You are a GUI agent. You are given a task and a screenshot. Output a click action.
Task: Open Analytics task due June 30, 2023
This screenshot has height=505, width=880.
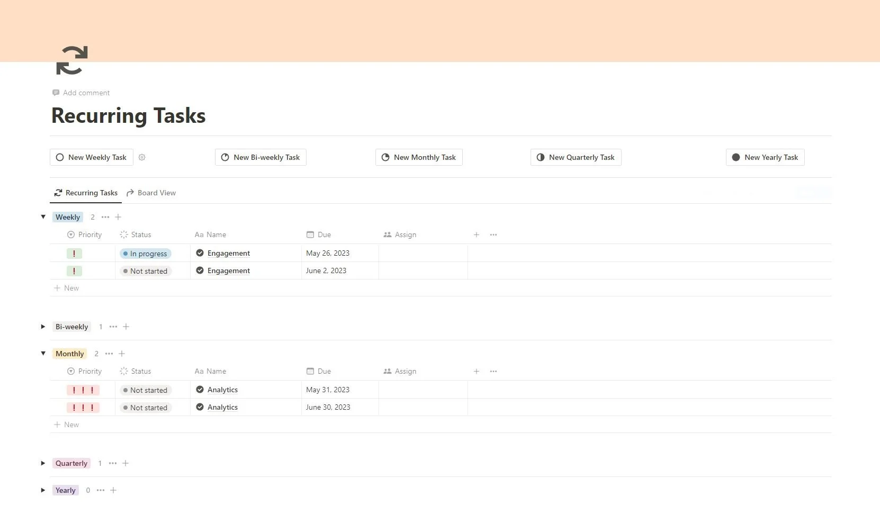click(222, 407)
